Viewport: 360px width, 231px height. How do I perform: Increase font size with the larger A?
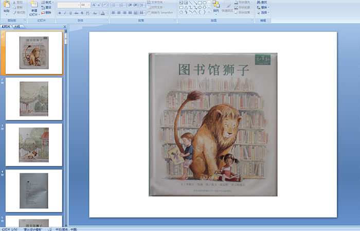coord(94,5)
